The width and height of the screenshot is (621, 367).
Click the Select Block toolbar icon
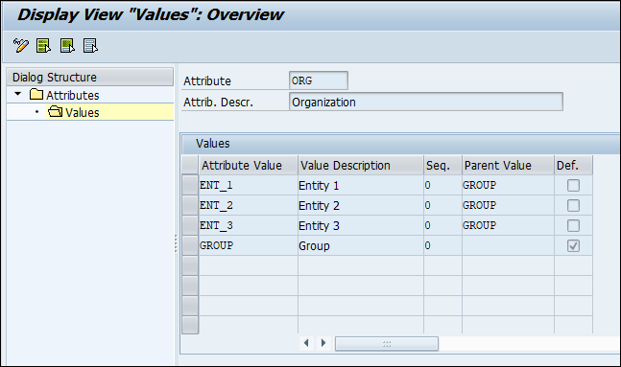67,45
